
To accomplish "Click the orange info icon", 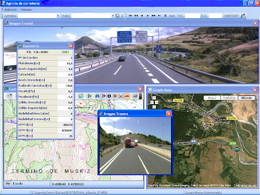I will (x=115, y=96).
